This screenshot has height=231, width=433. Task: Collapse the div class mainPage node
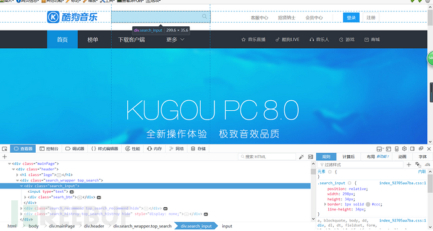click(9, 163)
